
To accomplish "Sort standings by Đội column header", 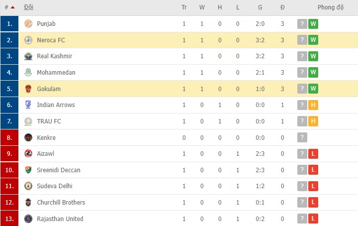I will coord(29,7).
